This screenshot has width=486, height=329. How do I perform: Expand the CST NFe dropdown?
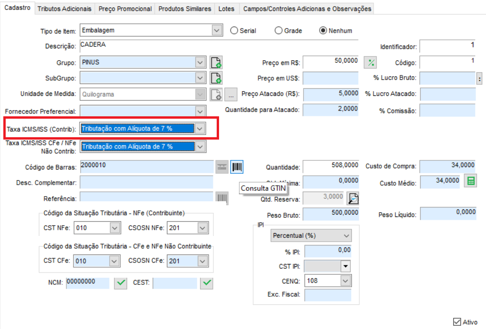(115, 228)
